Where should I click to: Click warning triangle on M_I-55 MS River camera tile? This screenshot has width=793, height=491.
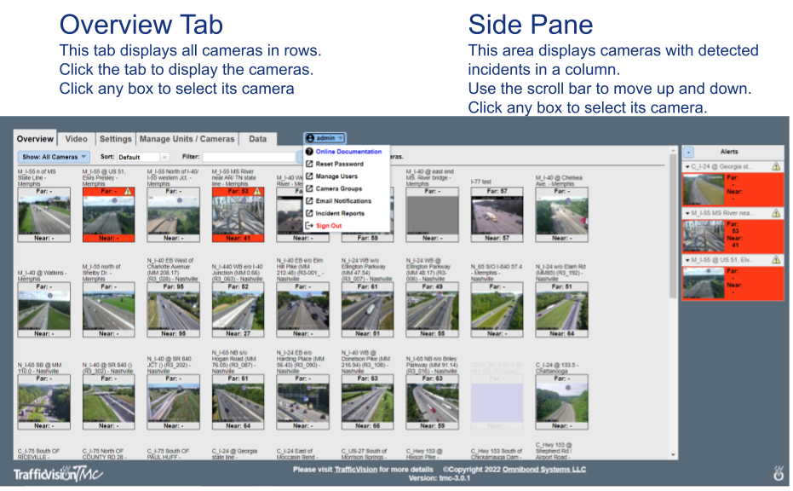tap(257, 191)
